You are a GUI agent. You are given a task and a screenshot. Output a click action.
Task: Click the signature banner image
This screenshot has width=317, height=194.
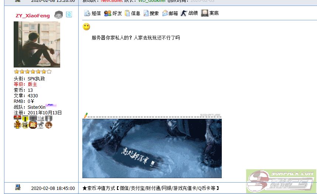pos(152,148)
